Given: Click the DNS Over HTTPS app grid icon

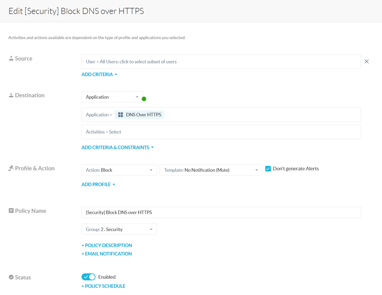Looking at the screenshot, I should tap(120, 115).
